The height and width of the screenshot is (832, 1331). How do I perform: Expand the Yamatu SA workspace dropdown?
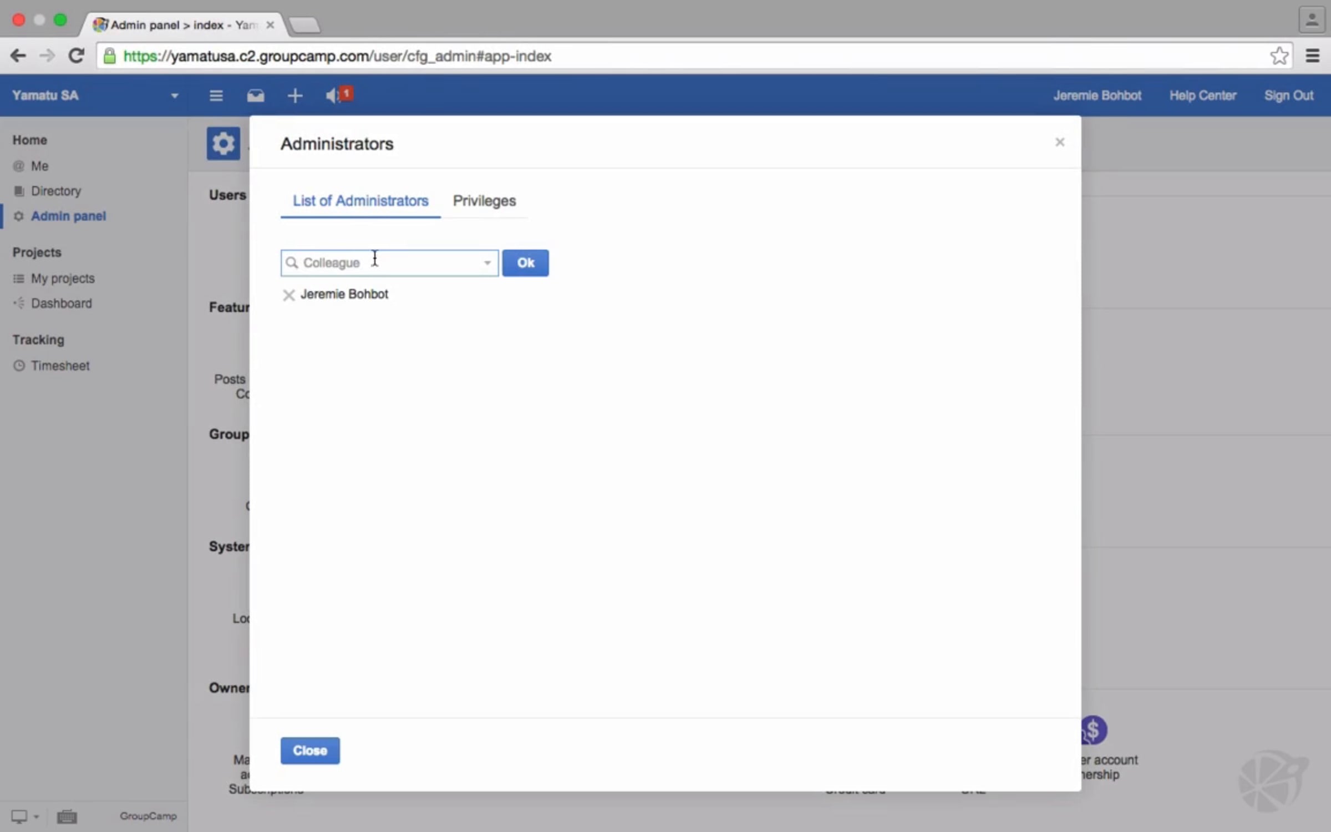click(174, 96)
